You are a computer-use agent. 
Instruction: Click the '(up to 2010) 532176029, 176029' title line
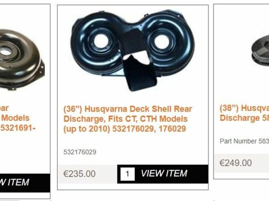click(x=125, y=129)
